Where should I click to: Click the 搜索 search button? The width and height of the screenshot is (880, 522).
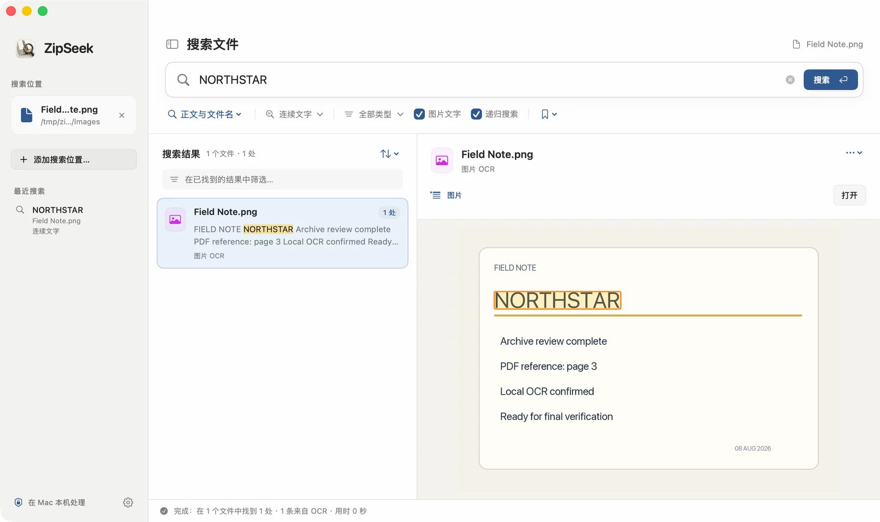pyautogui.click(x=830, y=80)
